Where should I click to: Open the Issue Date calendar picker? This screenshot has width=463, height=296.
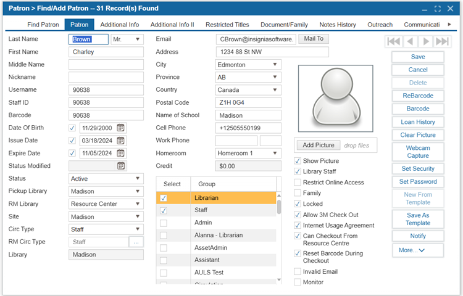coord(120,141)
